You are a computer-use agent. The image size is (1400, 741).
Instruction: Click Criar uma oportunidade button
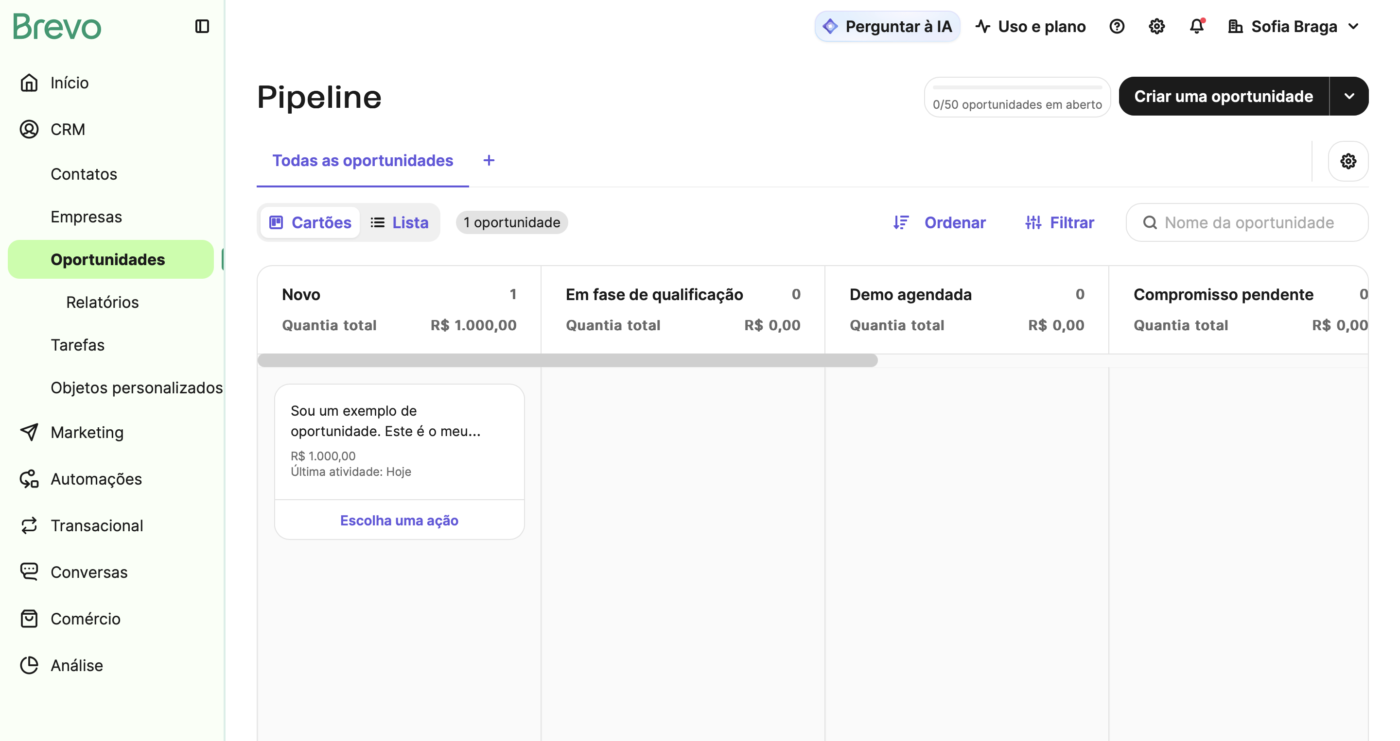pos(1224,96)
